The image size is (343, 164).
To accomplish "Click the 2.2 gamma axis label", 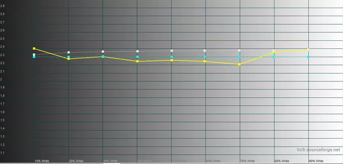I will pos(2,63).
